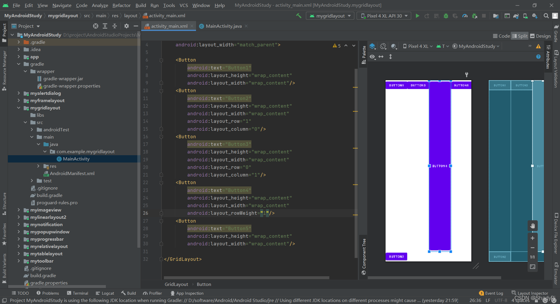The height and width of the screenshot is (304, 560).
Task: Toggle the Resource Manager tool window
Action: pos(4,71)
